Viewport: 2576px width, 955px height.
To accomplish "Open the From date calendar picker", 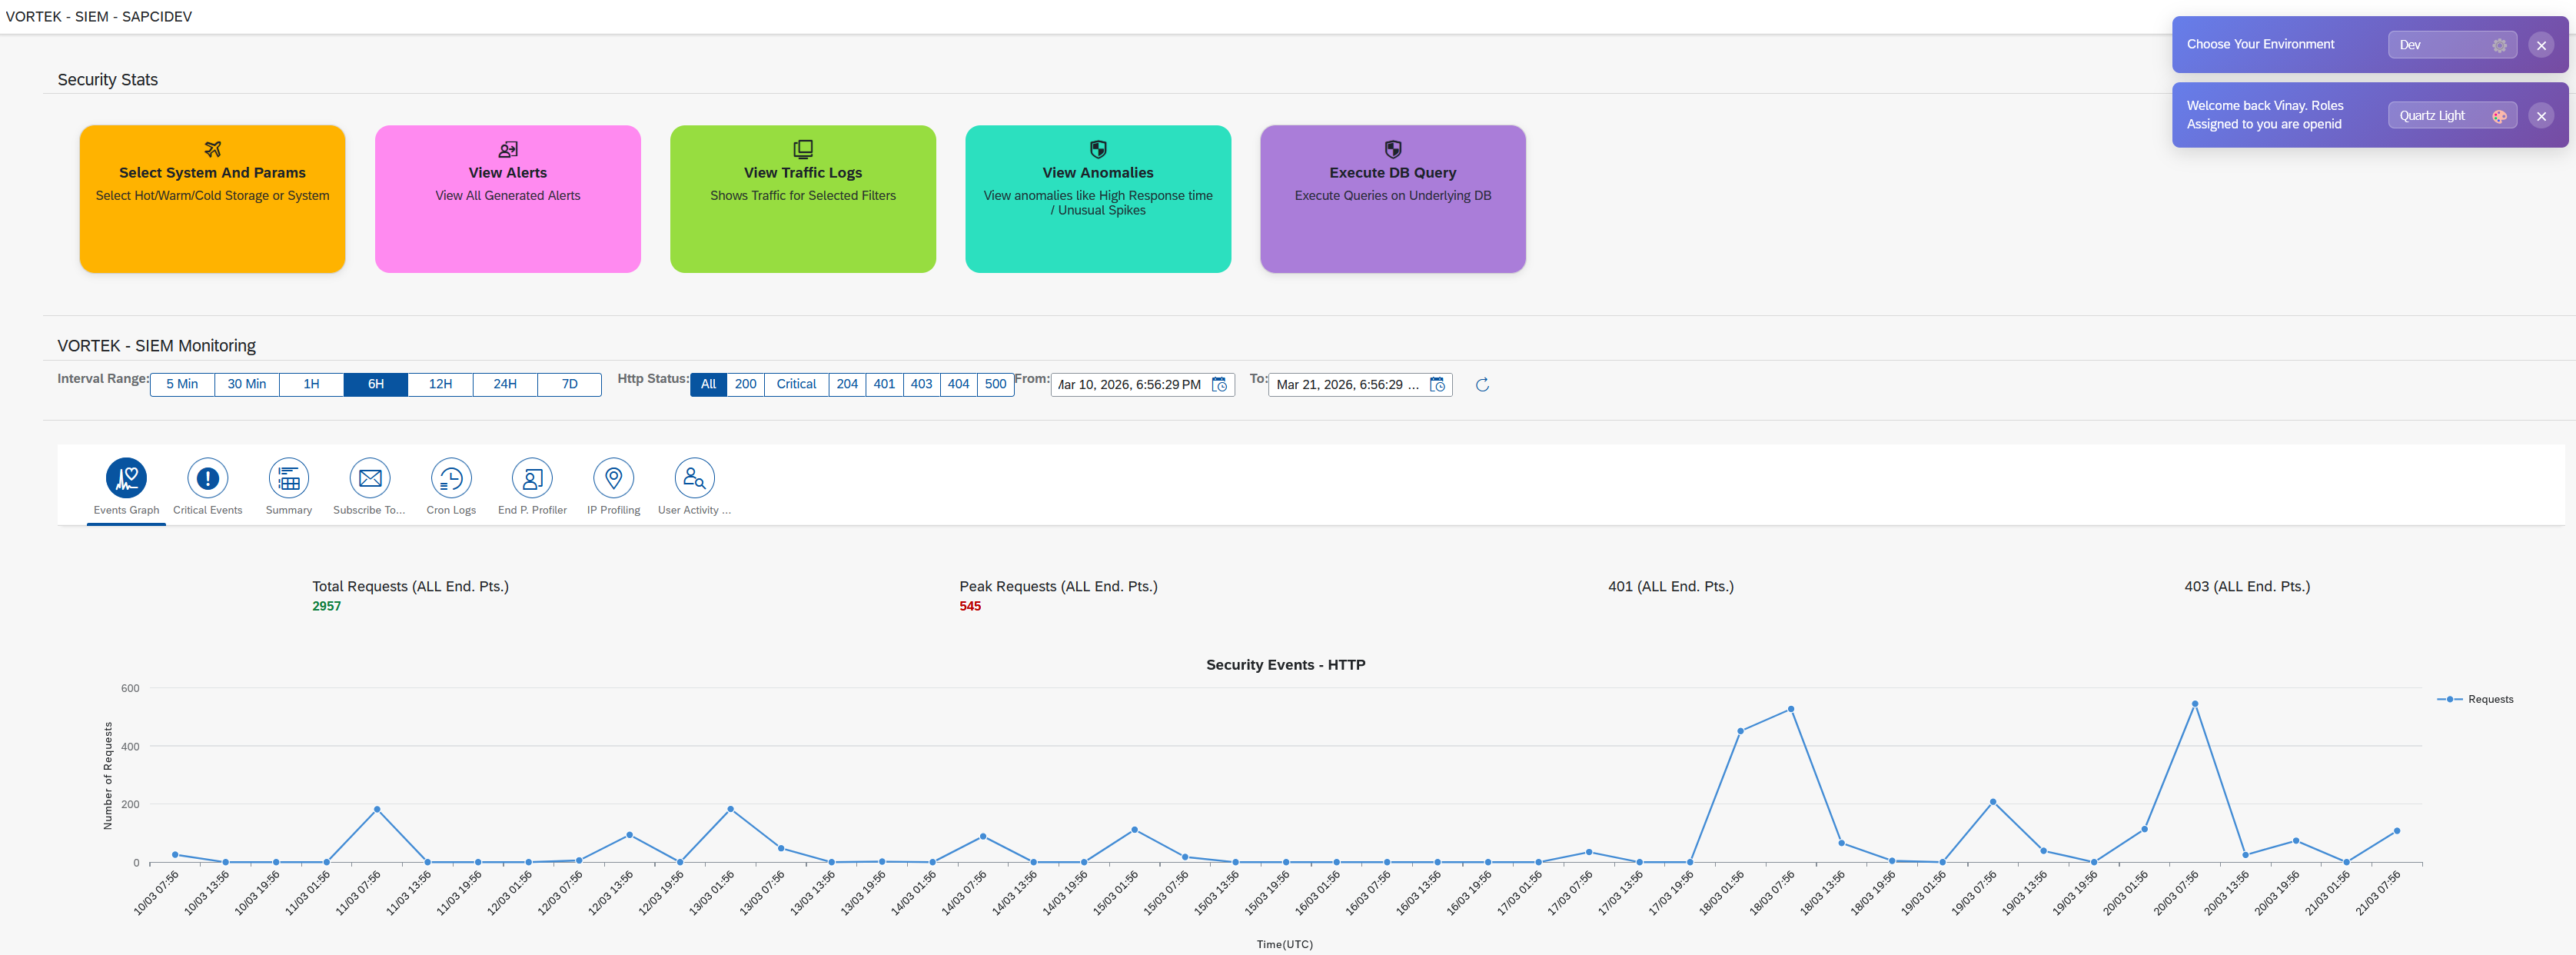I will (1219, 385).
